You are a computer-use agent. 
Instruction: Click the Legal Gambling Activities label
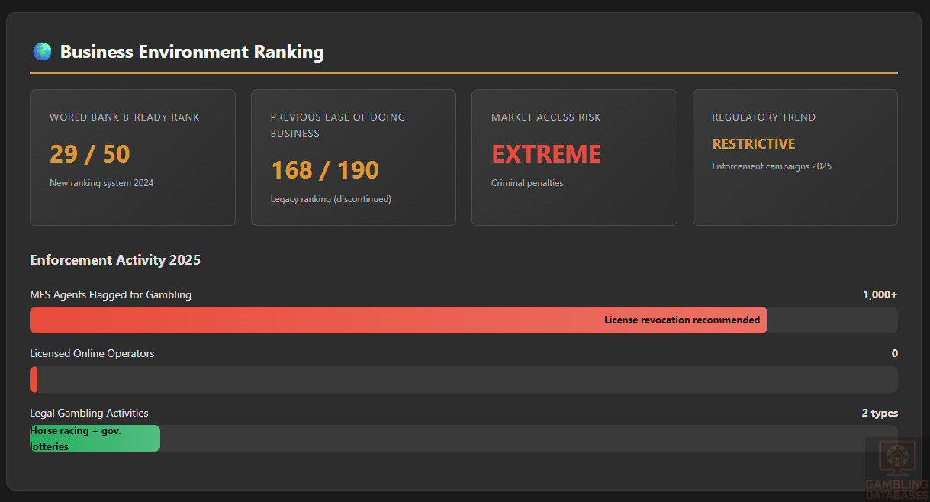click(89, 414)
